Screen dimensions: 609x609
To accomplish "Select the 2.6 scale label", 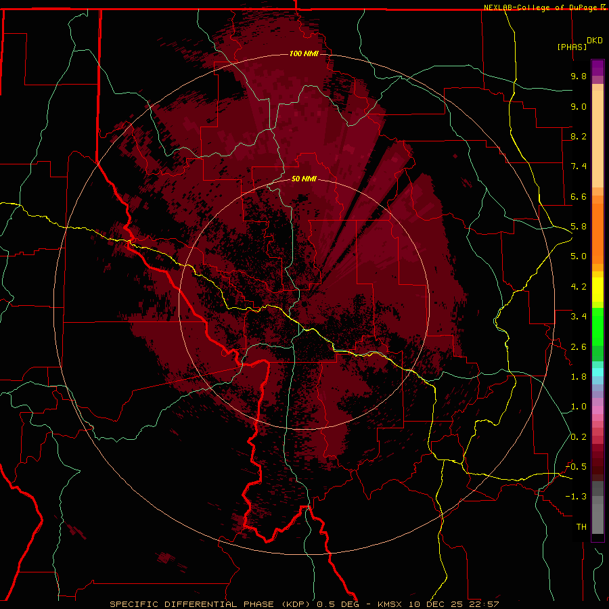I will click(x=579, y=347).
